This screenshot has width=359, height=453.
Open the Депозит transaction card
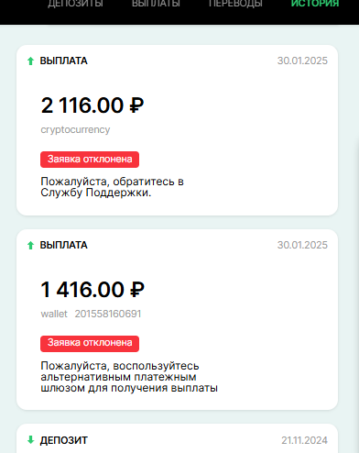[x=177, y=438]
